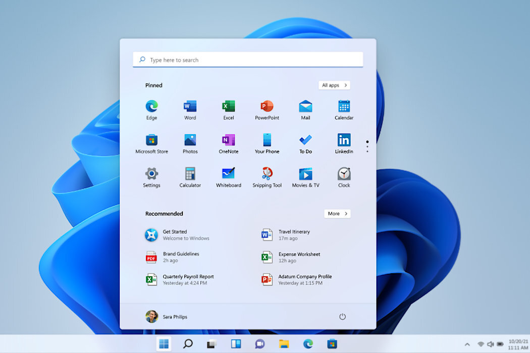Open the Movies & TV app
The width and height of the screenshot is (530, 353).
(x=305, y=174)
